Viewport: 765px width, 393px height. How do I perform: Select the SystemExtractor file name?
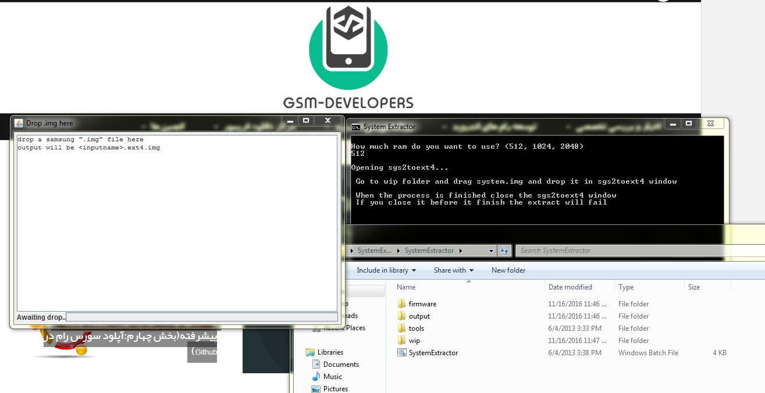tap(433, 353)
